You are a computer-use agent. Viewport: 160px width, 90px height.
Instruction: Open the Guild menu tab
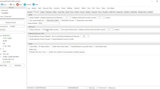click(x=39, y=8)
